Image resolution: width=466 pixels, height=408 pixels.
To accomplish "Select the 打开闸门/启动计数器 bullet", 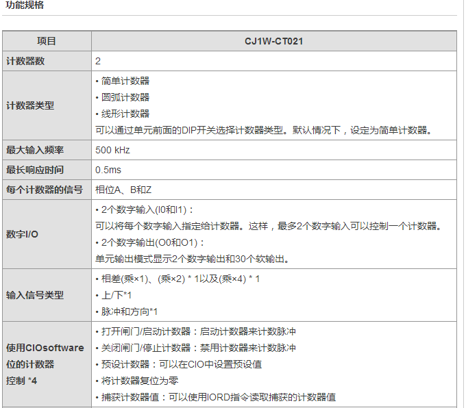I will point(195,331).
